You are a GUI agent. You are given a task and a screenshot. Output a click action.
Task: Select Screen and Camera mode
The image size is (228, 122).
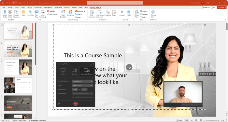[x=87, y=72]
